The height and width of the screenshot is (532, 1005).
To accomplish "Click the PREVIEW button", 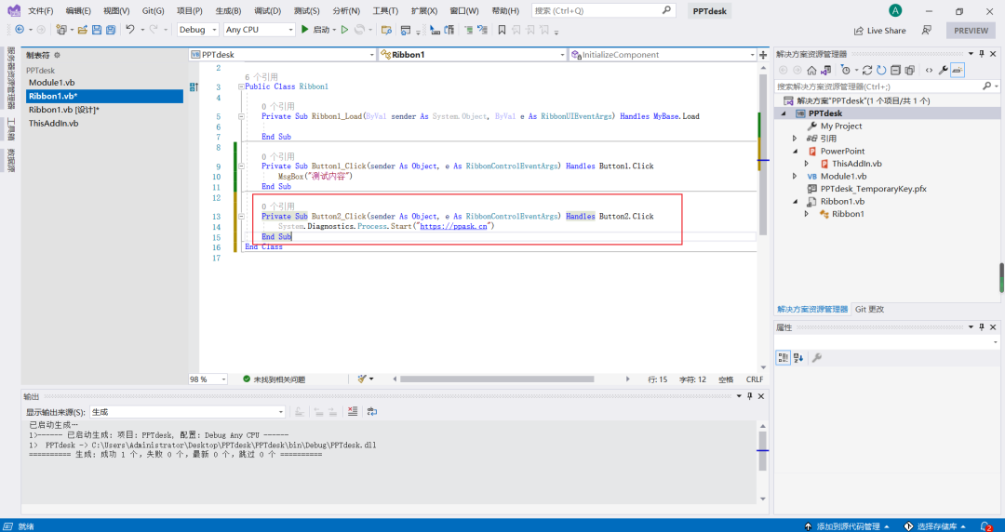I will (971, 30).
